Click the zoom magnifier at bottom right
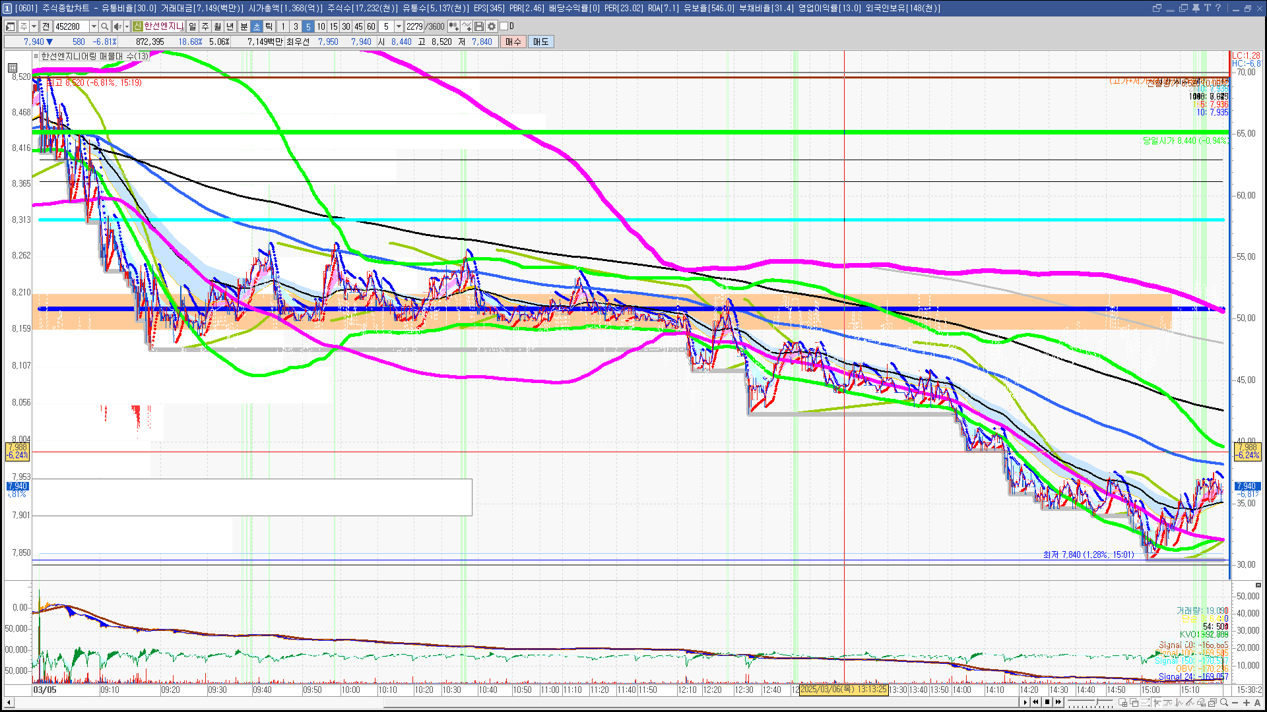The width and height of the screenshot is (1267, 712). (1224, 703)
